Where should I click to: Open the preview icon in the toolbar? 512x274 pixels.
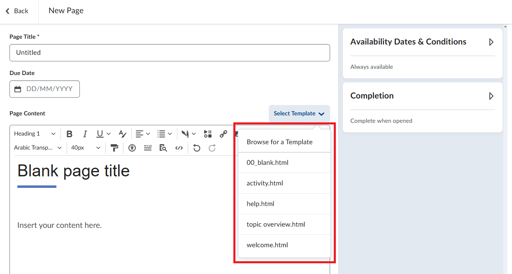point(163,148)
